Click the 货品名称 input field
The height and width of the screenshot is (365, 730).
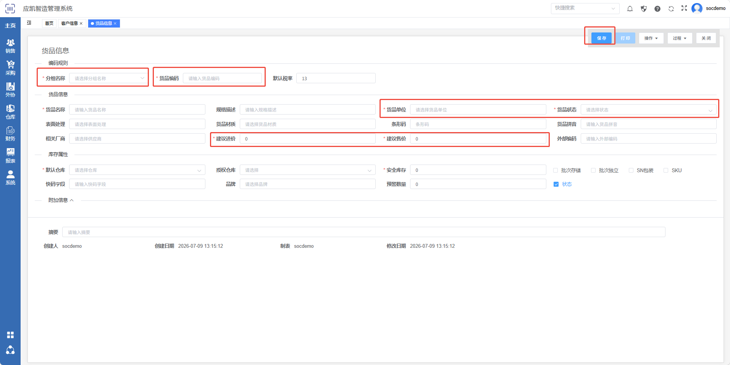137,110
